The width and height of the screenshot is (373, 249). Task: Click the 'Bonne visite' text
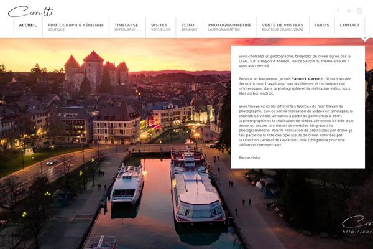click(x=249, y=157)
